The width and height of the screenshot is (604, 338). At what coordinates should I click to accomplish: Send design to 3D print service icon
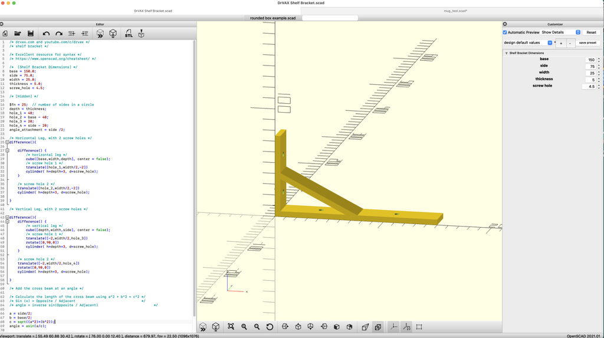tap(142, 34)
